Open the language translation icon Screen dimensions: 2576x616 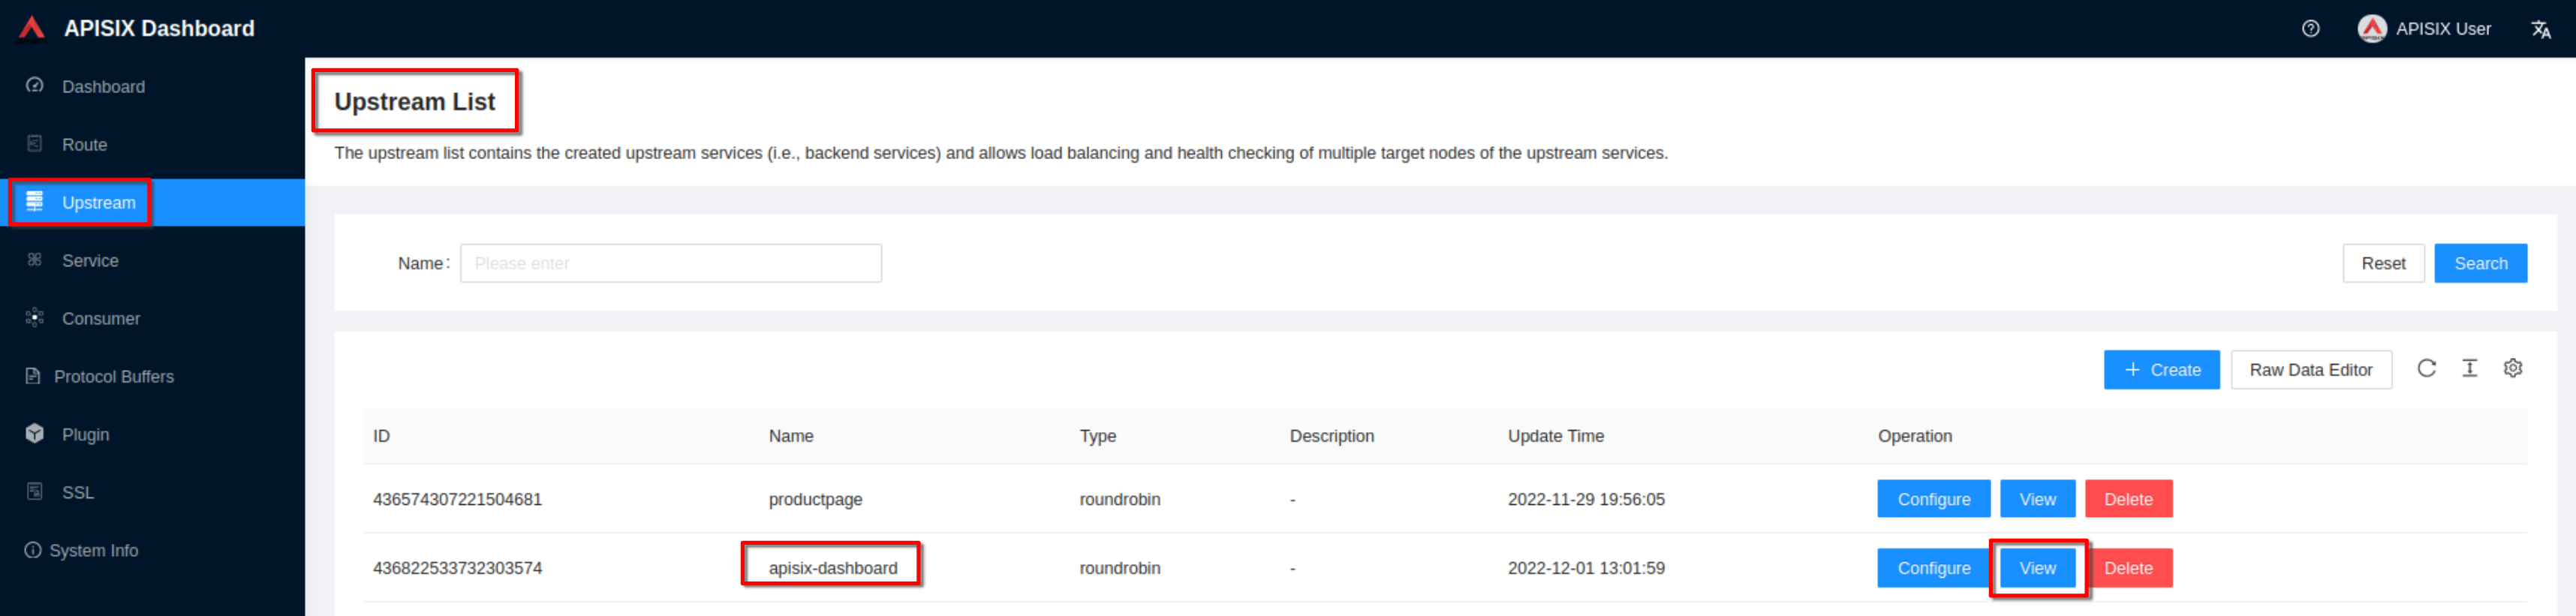tap(2540, 29)
